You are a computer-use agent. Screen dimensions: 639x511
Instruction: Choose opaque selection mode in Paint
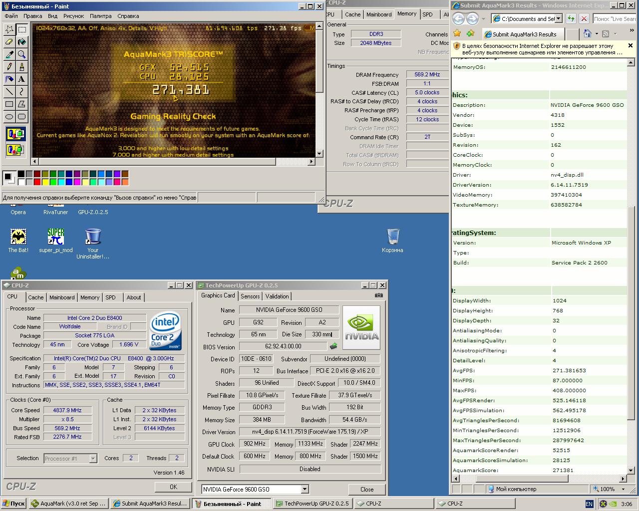[x=16, y=134]
